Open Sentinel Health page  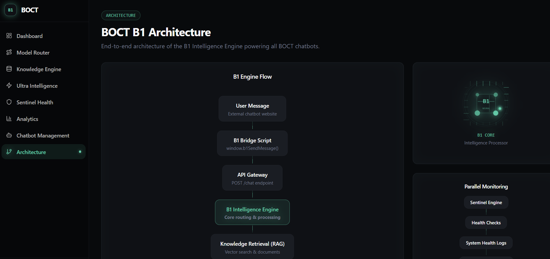coord(43,102)
